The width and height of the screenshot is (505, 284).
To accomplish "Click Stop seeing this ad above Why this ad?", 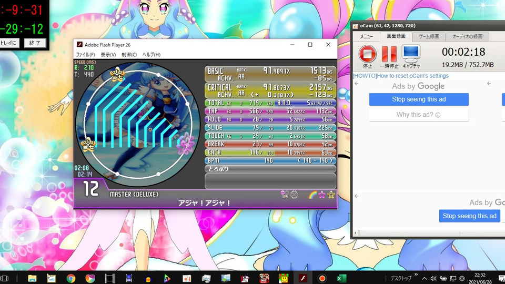I will tap(419, 99).
